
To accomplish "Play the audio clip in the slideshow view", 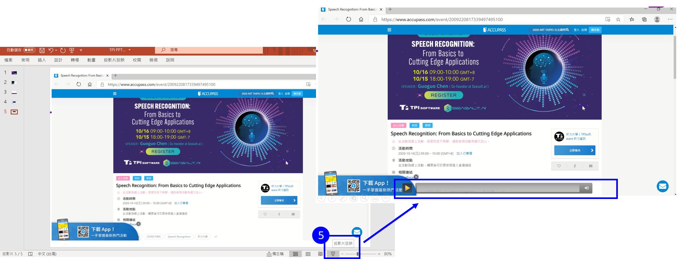I will pyautogui.click(x=407, y=188).
